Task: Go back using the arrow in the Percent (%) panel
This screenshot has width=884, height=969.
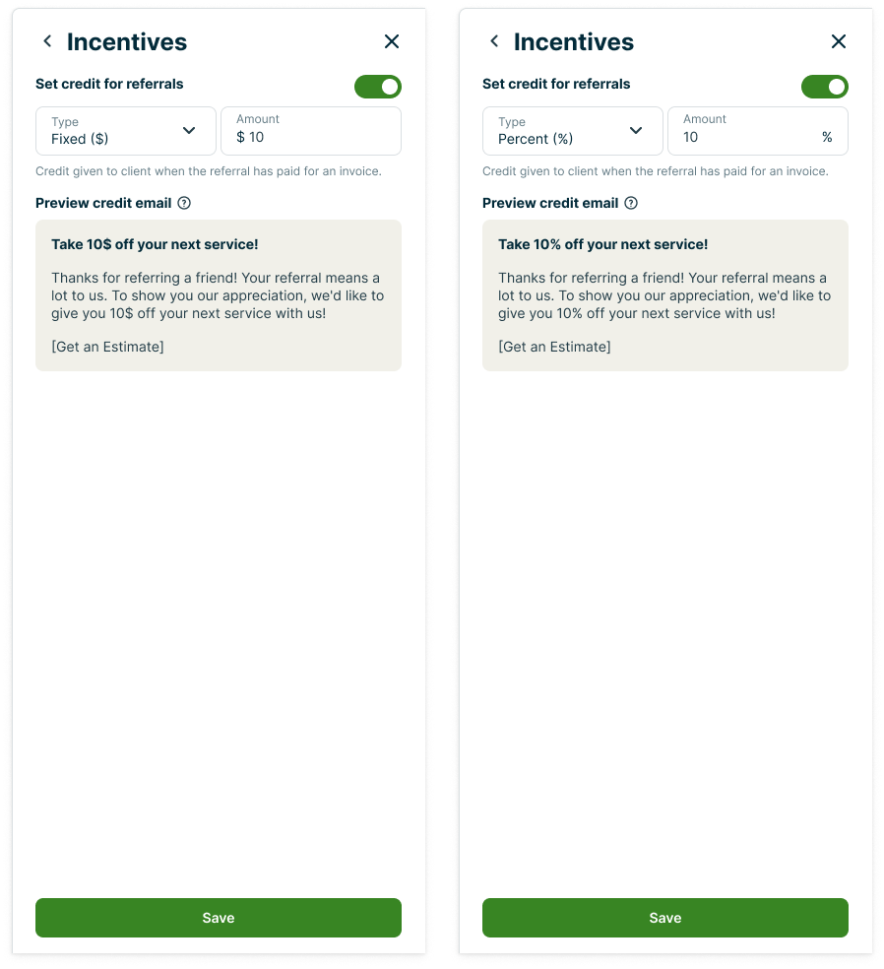Action: [x=494, y=41]
